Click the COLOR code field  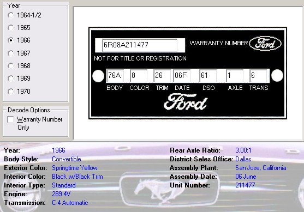tap(139, 76)
